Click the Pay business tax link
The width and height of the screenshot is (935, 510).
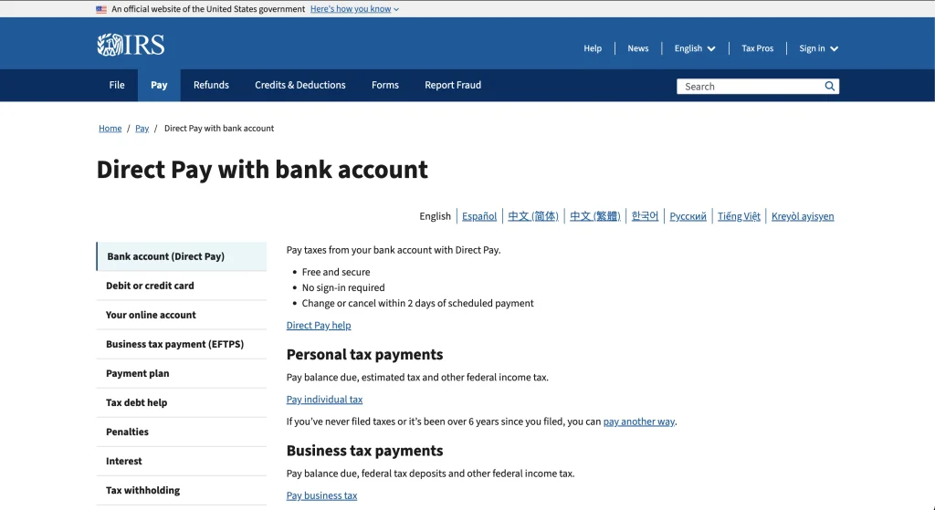coord(321,495)
